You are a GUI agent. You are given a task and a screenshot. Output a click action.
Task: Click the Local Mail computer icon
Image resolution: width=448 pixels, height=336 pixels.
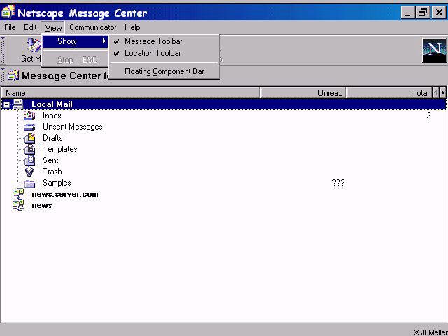coord(18,104)
